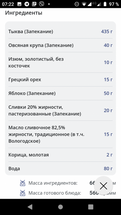
Task: Tap the 435 г amount for Тыква
Action: pyautogui.click(x=107, y=32)
